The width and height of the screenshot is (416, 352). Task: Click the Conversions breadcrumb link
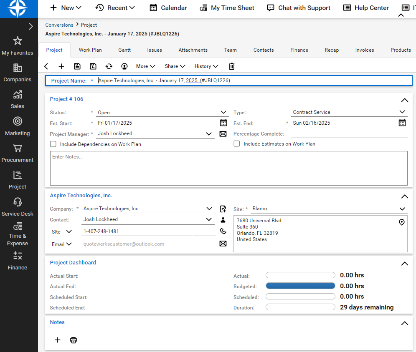coord(59,25)
